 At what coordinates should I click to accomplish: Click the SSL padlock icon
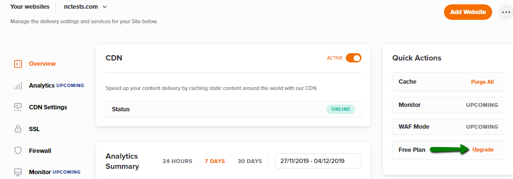click(x=18, y=129)
